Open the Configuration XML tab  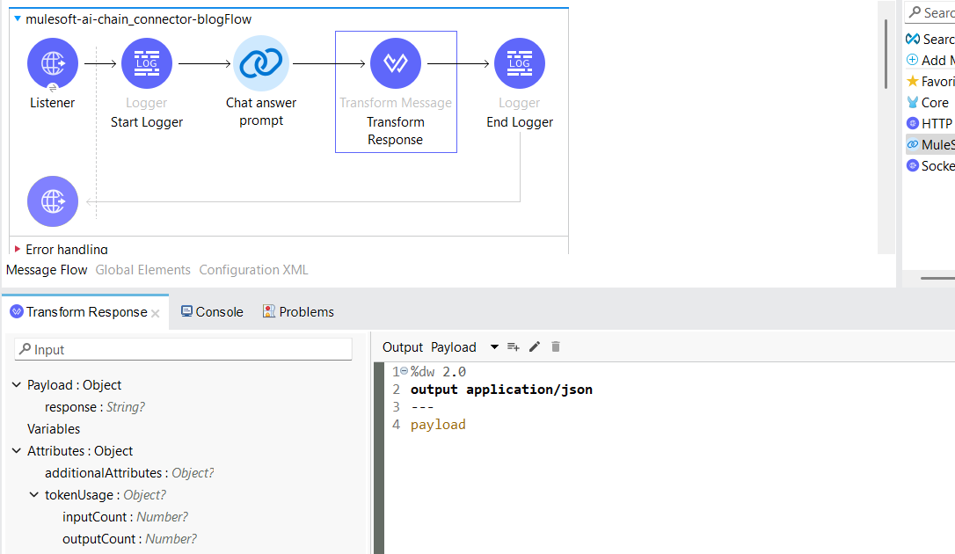[253, 270]
